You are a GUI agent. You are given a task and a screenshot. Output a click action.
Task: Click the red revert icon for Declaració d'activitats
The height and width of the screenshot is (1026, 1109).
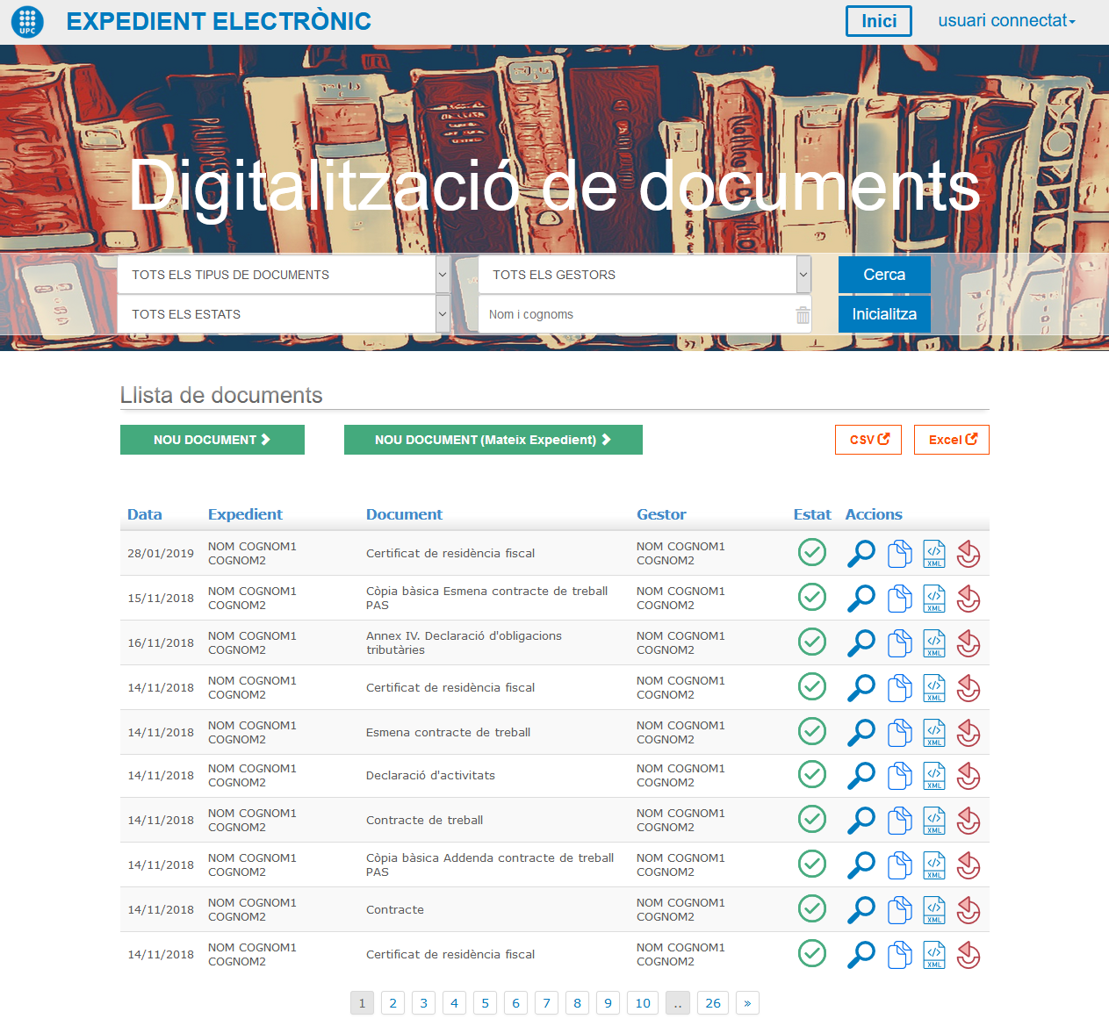968,776
